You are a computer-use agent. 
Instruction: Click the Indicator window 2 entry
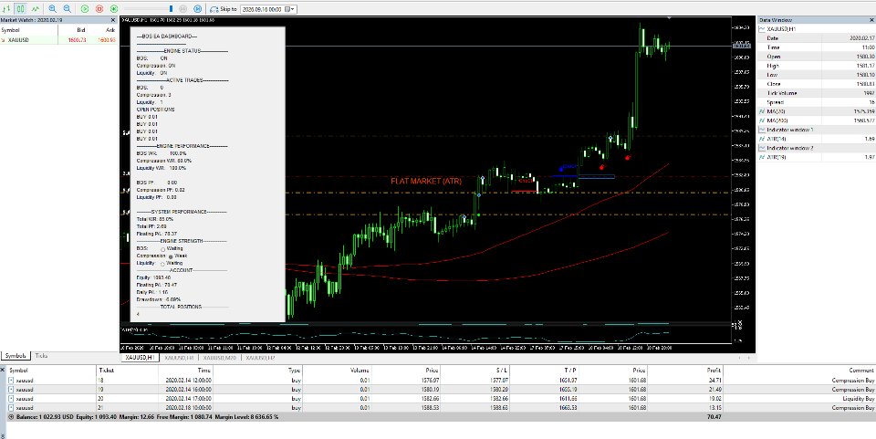[x=788, y=148]
